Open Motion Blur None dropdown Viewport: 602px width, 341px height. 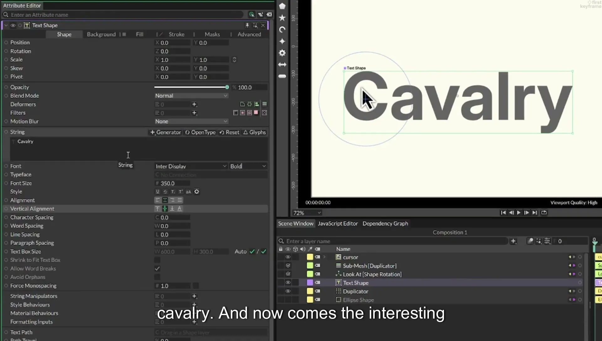[191, 121]
